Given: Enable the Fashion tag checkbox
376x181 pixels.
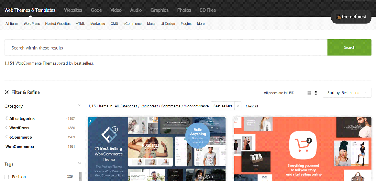Looking at the screenshot, I should [7, 177].
